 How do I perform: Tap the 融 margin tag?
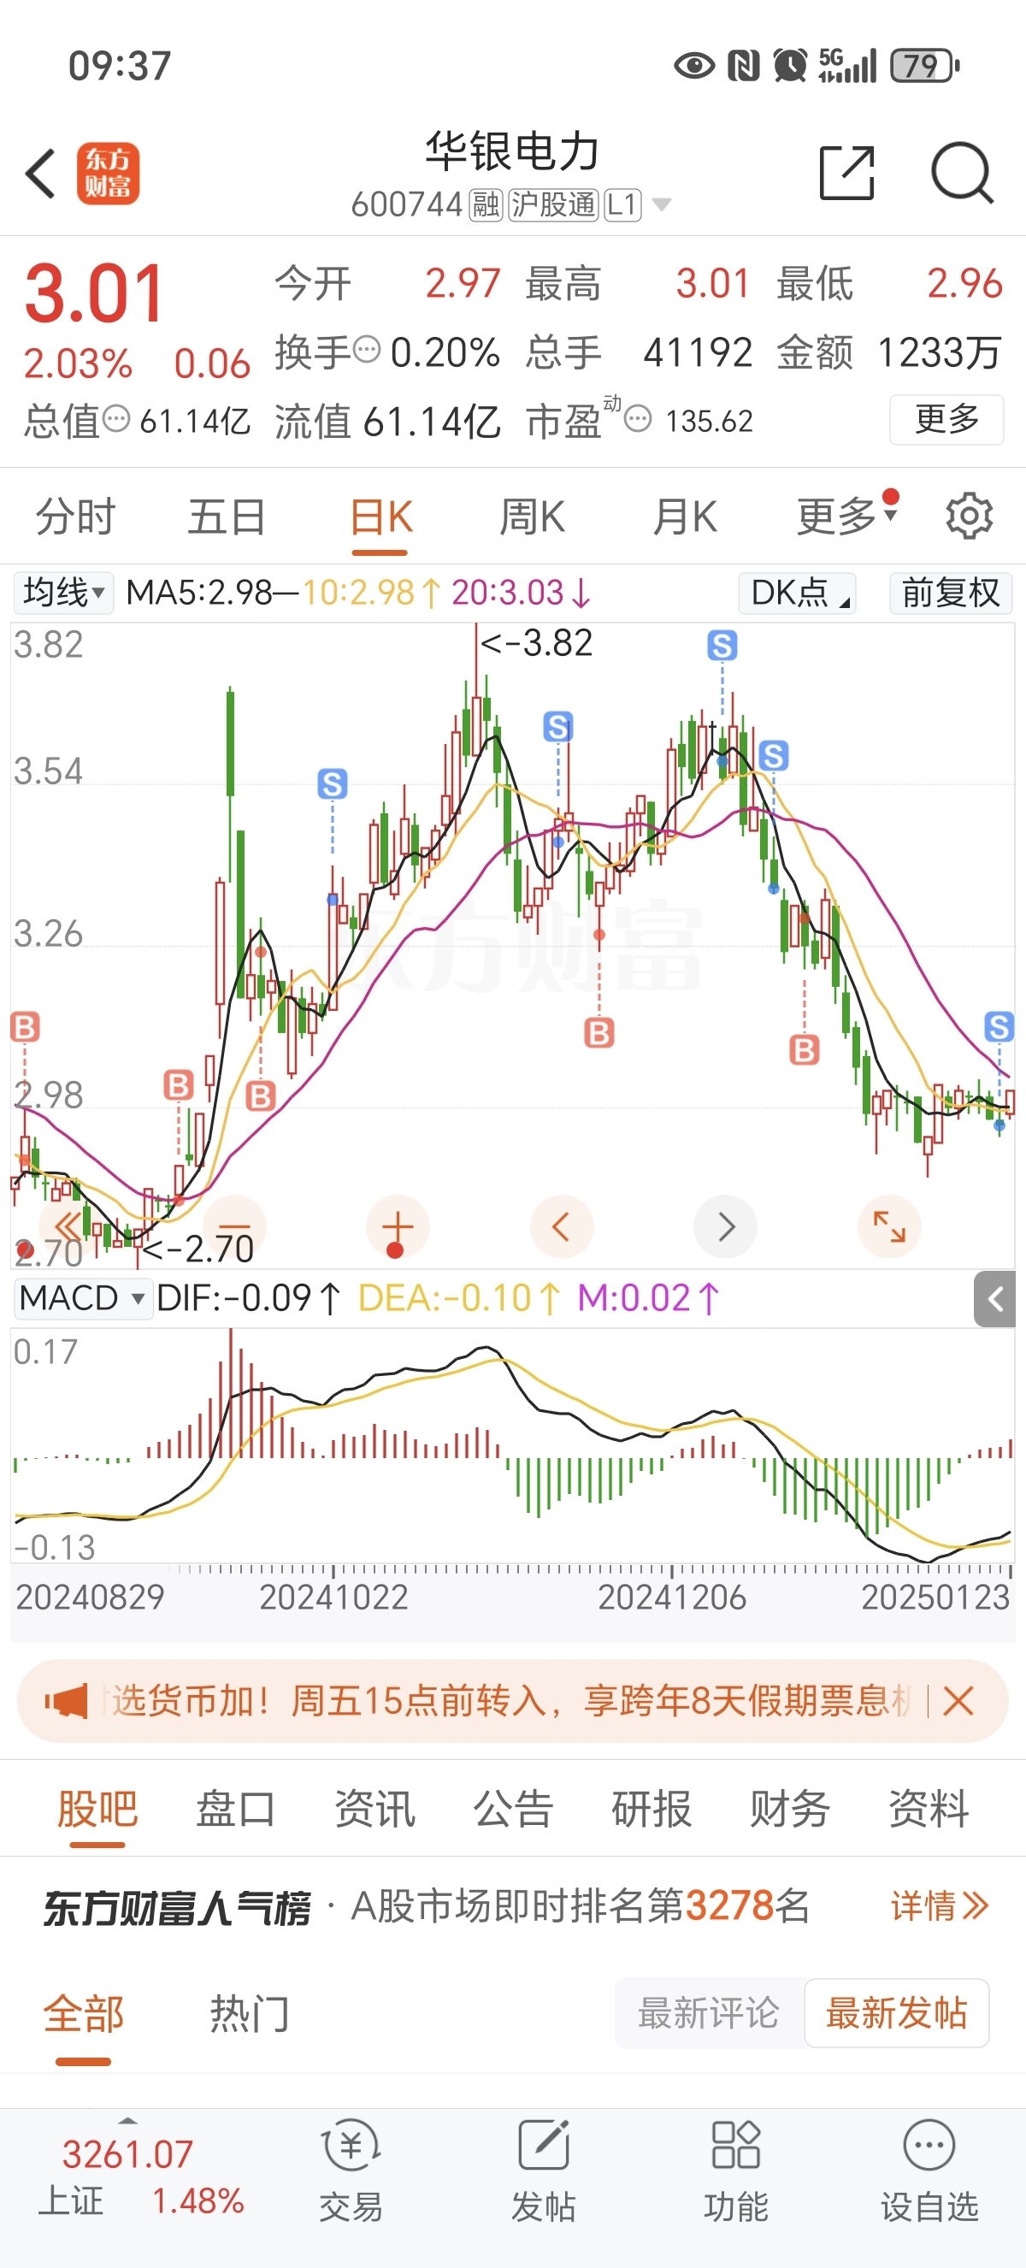coord(486,204)
